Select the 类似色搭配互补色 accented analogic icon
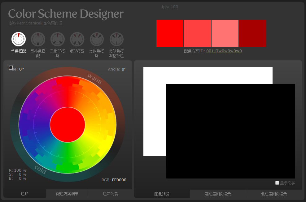Screen dimensions: 306x202 pos(116,39)
